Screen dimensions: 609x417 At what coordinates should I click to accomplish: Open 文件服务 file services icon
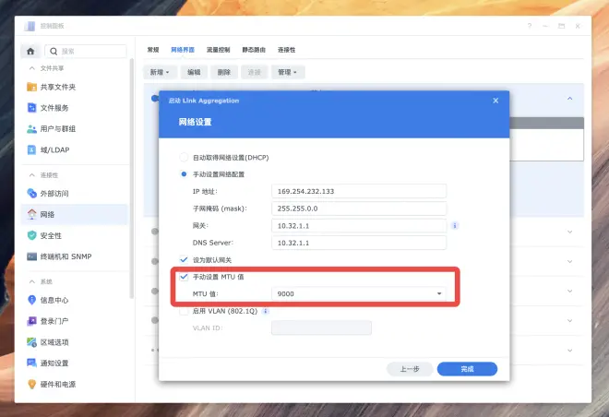click(x=32, y=108)
